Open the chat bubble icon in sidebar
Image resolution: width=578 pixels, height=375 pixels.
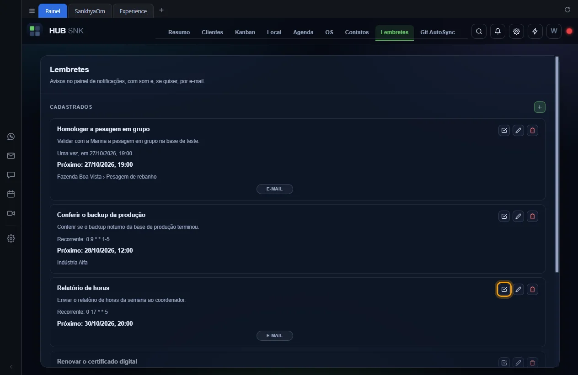pos(11,175)
